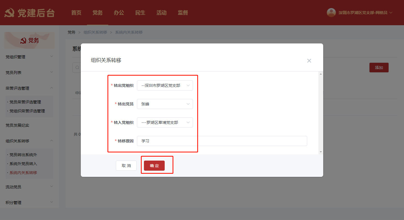This screenshot has width=404, height=220.
Task: Click the 转移原因 text input field
Action: coord(222,141)
